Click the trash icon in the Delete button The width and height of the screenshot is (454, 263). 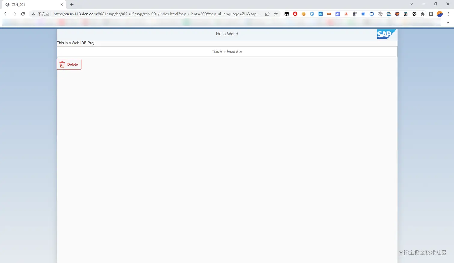(62, 64)
